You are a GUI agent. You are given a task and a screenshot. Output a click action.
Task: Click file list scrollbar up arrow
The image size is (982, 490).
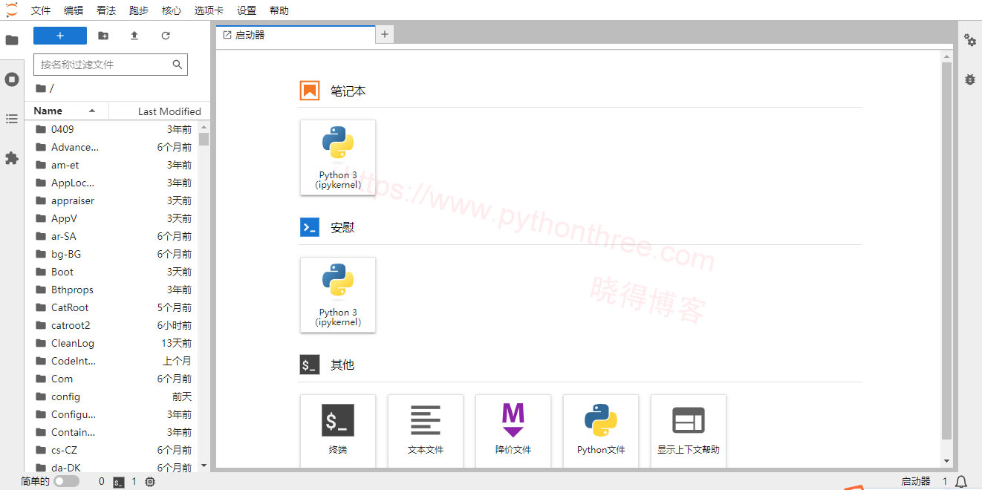pos(204,126)
